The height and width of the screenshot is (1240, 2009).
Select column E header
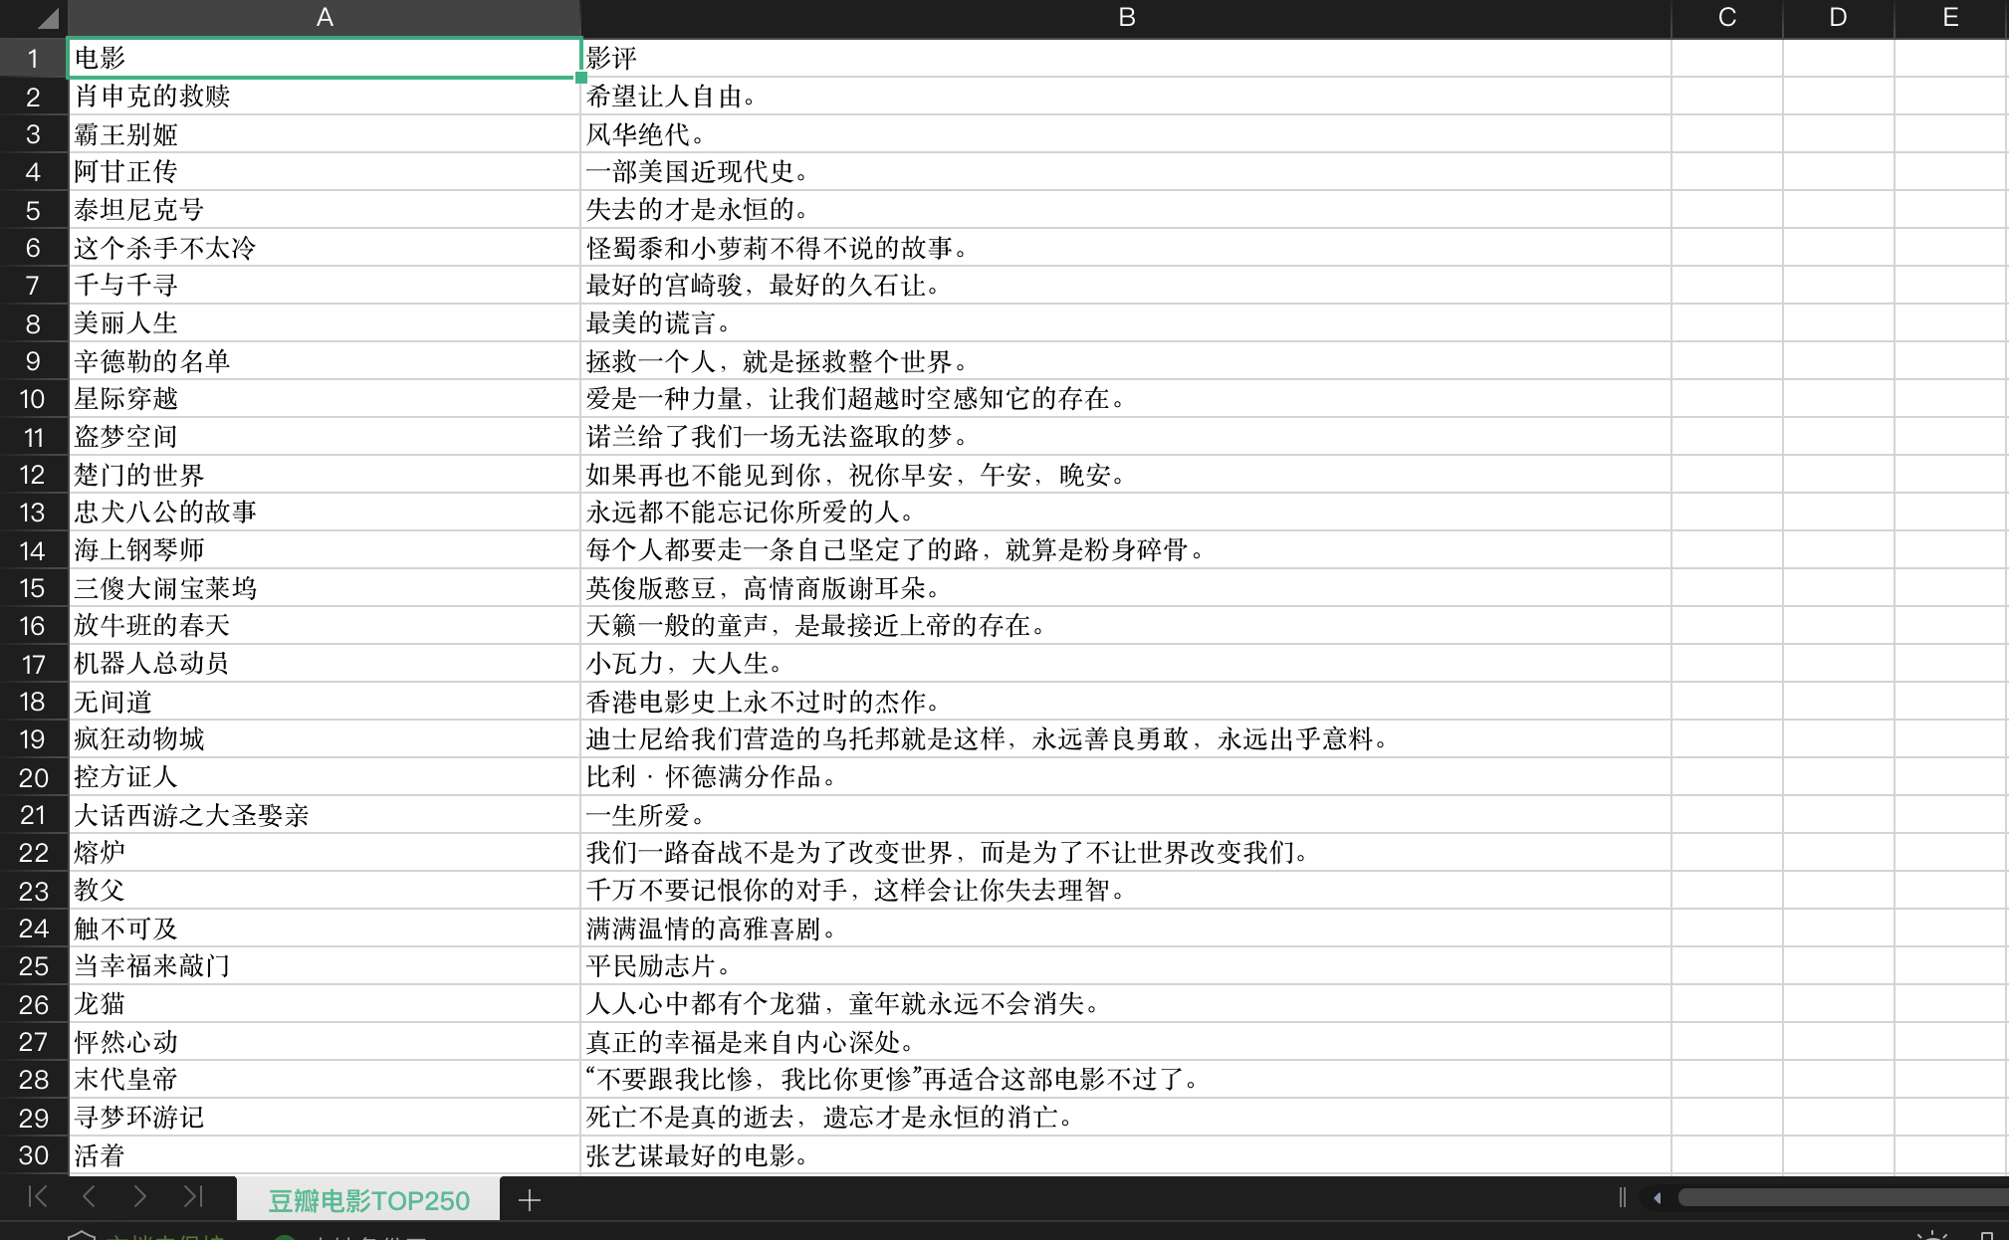[x=1950, y=18]
